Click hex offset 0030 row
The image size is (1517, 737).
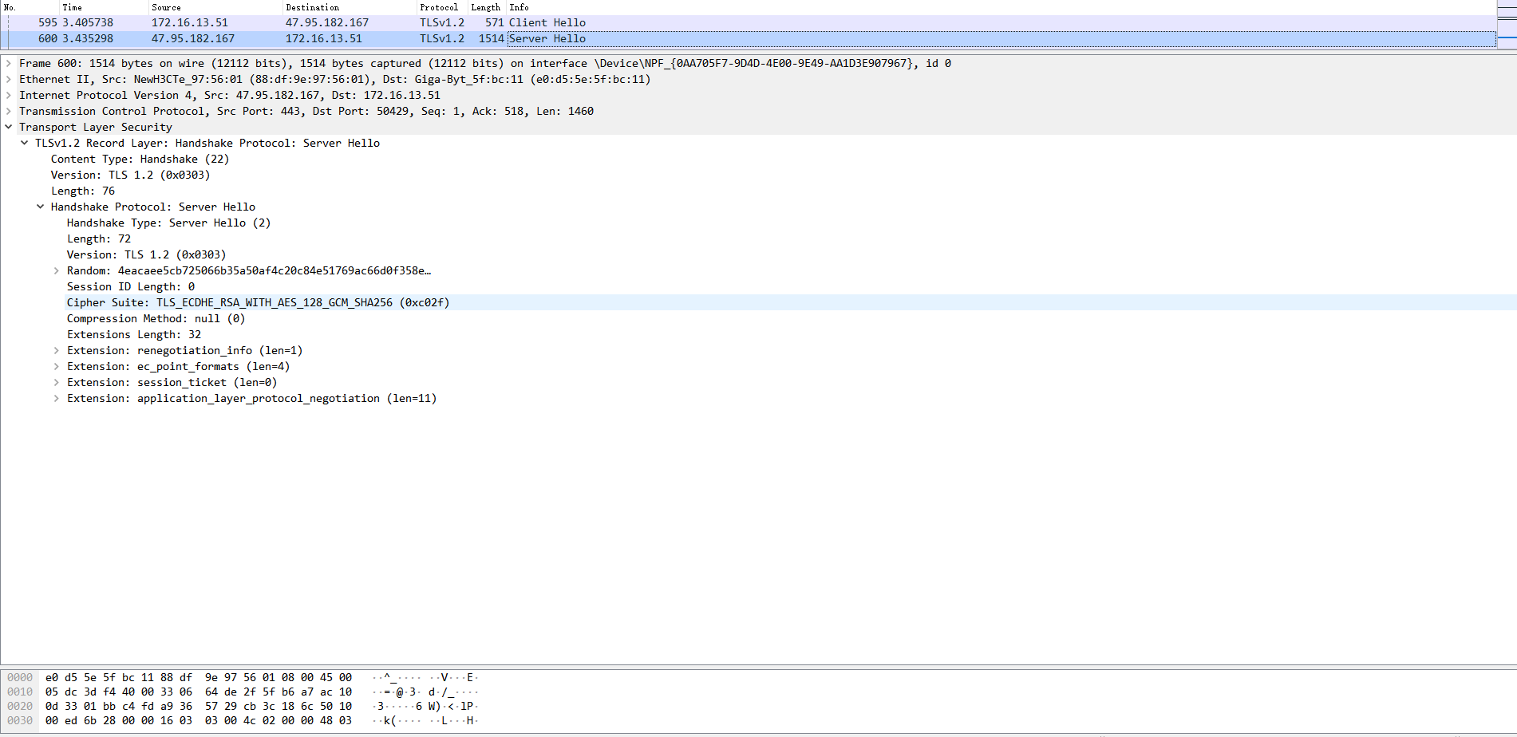pos(20,720)
